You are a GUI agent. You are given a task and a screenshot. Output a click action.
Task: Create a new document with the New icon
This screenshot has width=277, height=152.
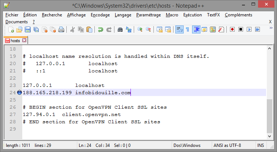11,29
